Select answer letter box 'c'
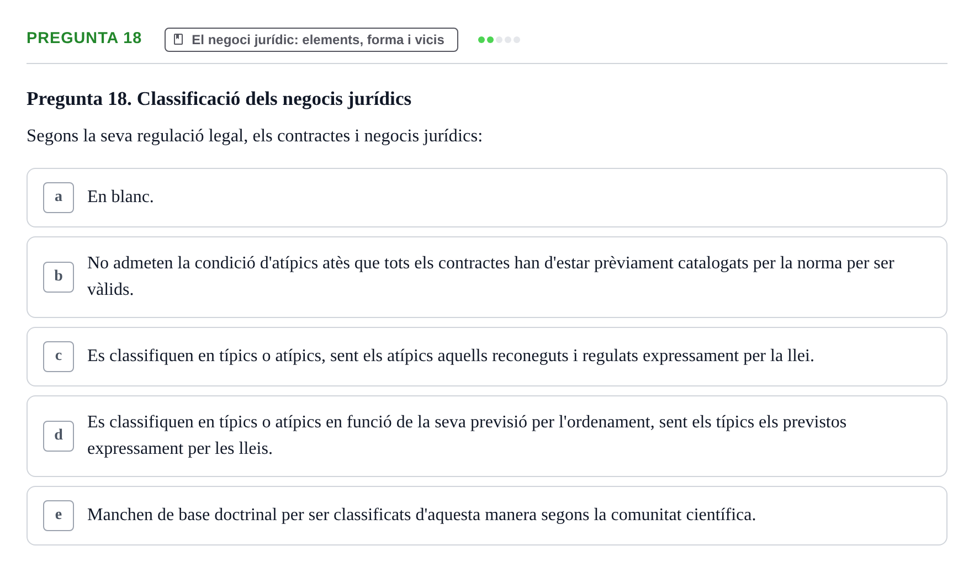The image size is (974, 572). [59, 357]
